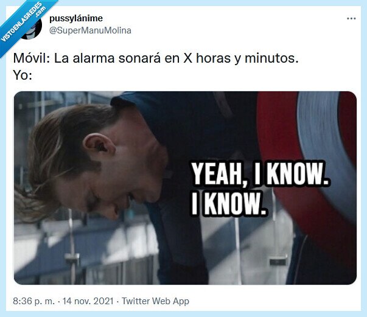Click the profile avatar under the watermark
The height and width of the screenshot is (317, 367).
pyautogui.click(x=32, y=29)
